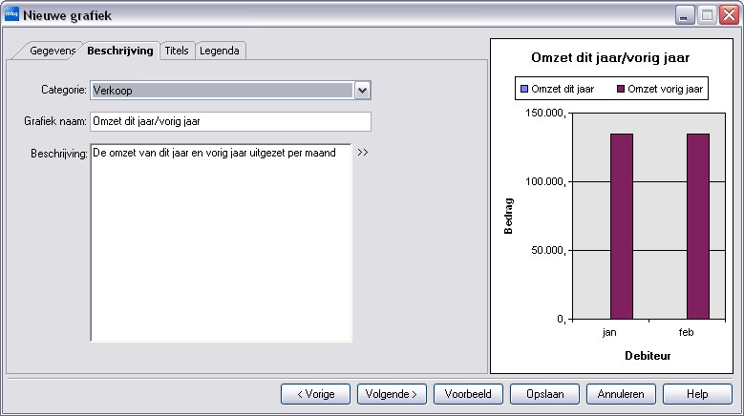Viewport: 744px width, 416px height.
Task: Click the purple Omzet vorig jaar legend swatch
Action: pyautogui.click(x=621, y=89)
